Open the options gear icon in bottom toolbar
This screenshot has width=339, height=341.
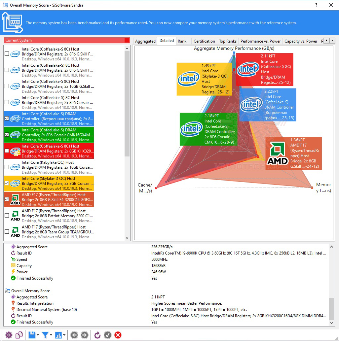(9, 335)
